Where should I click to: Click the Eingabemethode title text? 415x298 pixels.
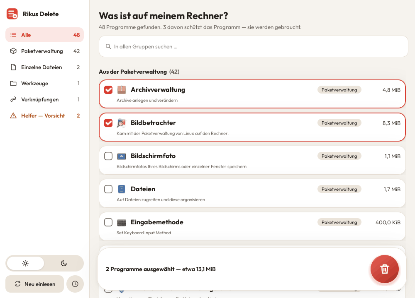[157, 222]
